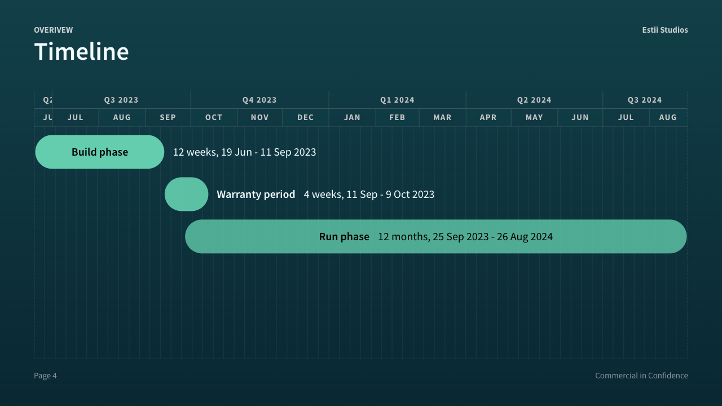Click the DEC month column header
This screenshot has width=722, height=406.
[306, 117]
